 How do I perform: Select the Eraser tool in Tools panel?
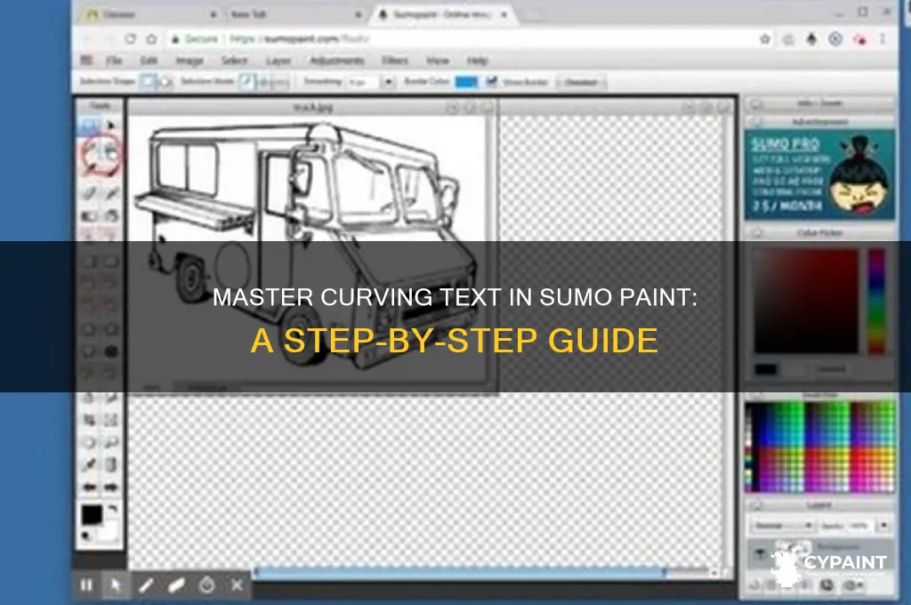(89, 215)
